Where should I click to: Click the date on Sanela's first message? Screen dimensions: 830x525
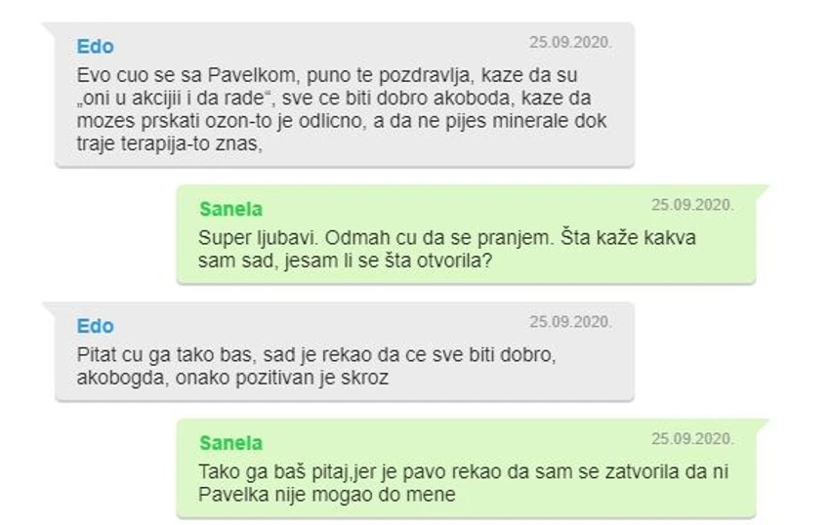[x=692, y=205]
